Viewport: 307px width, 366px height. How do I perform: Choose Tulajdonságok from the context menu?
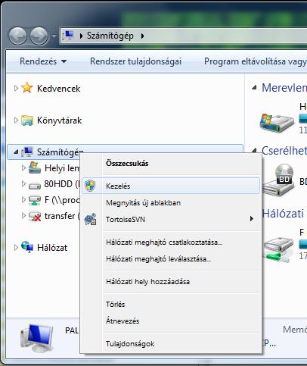[130, 344]
